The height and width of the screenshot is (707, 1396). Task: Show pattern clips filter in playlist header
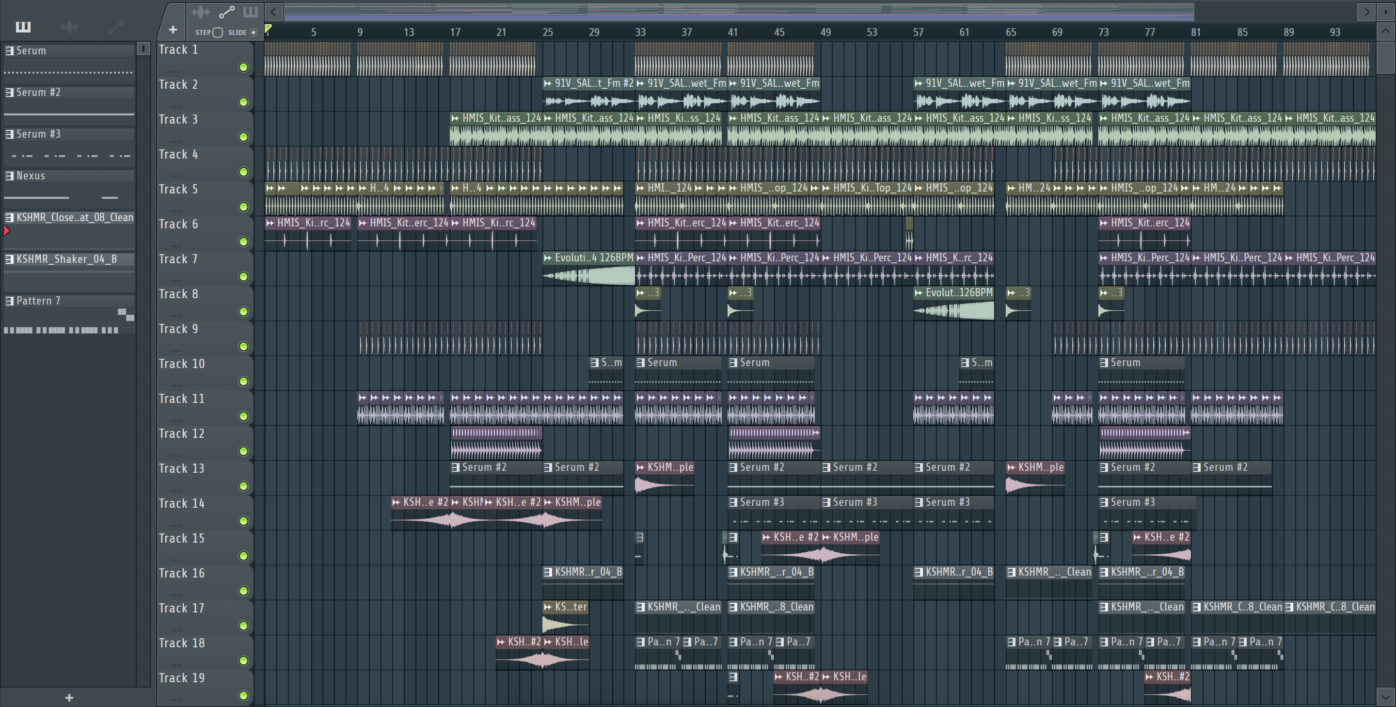click(251, 11)
